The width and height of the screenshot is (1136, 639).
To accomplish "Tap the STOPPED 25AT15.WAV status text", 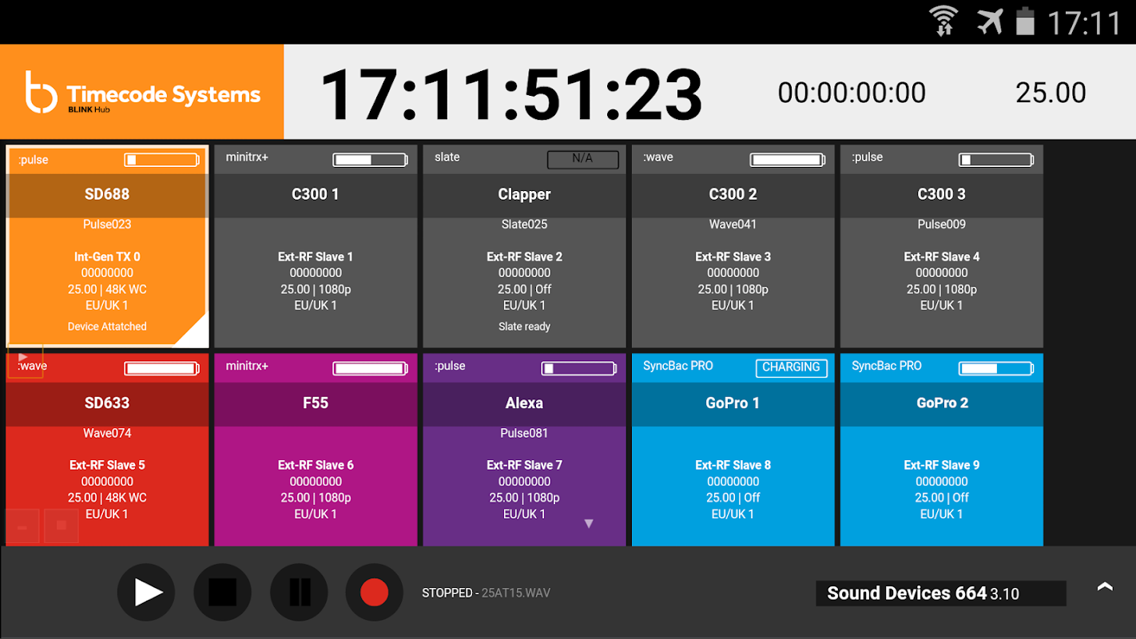I will (x=486, y=593).
